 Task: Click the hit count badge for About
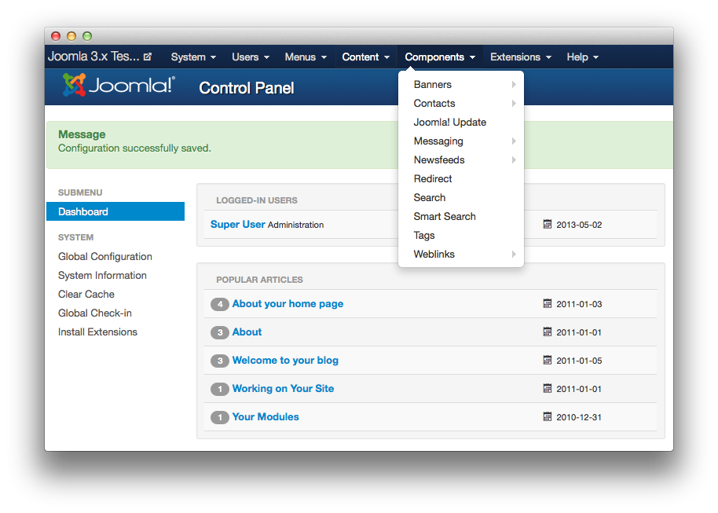[219, 332]
